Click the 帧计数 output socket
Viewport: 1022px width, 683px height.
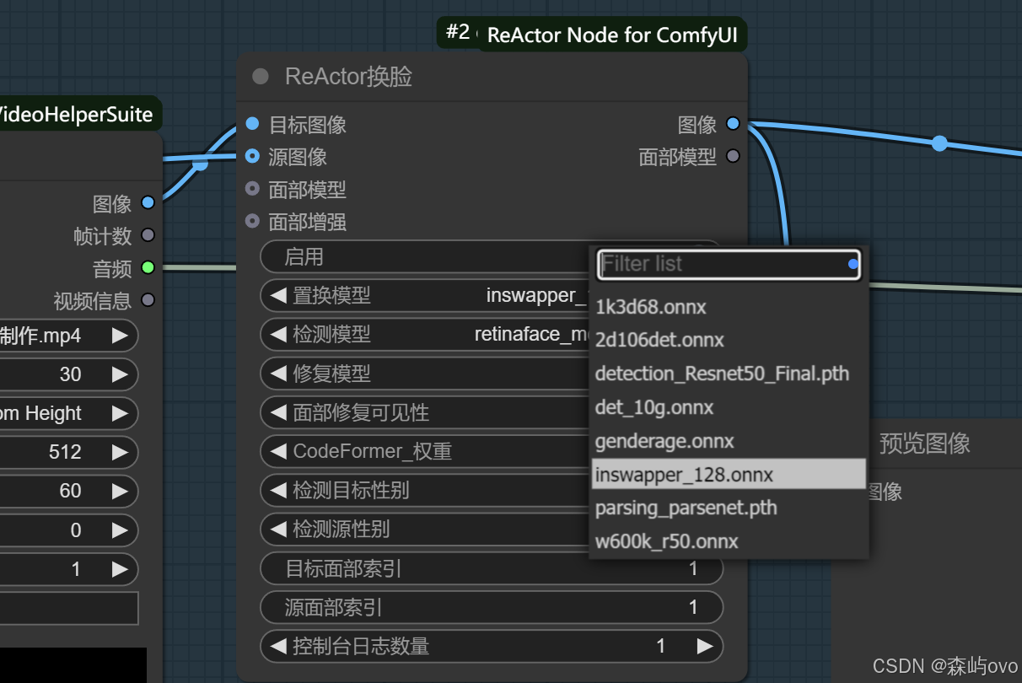point(148,235)
